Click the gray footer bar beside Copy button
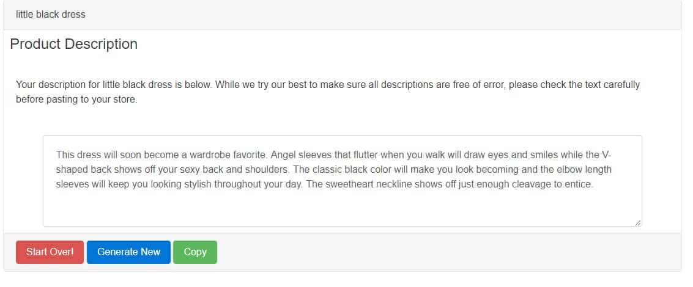Screen dimensions: 693x287 click(442, 252)
